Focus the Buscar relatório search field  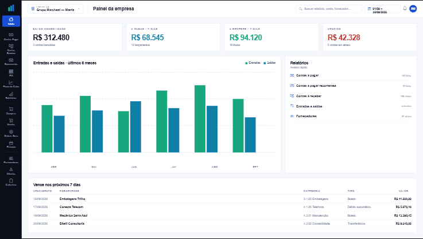[x=329, y=9]
